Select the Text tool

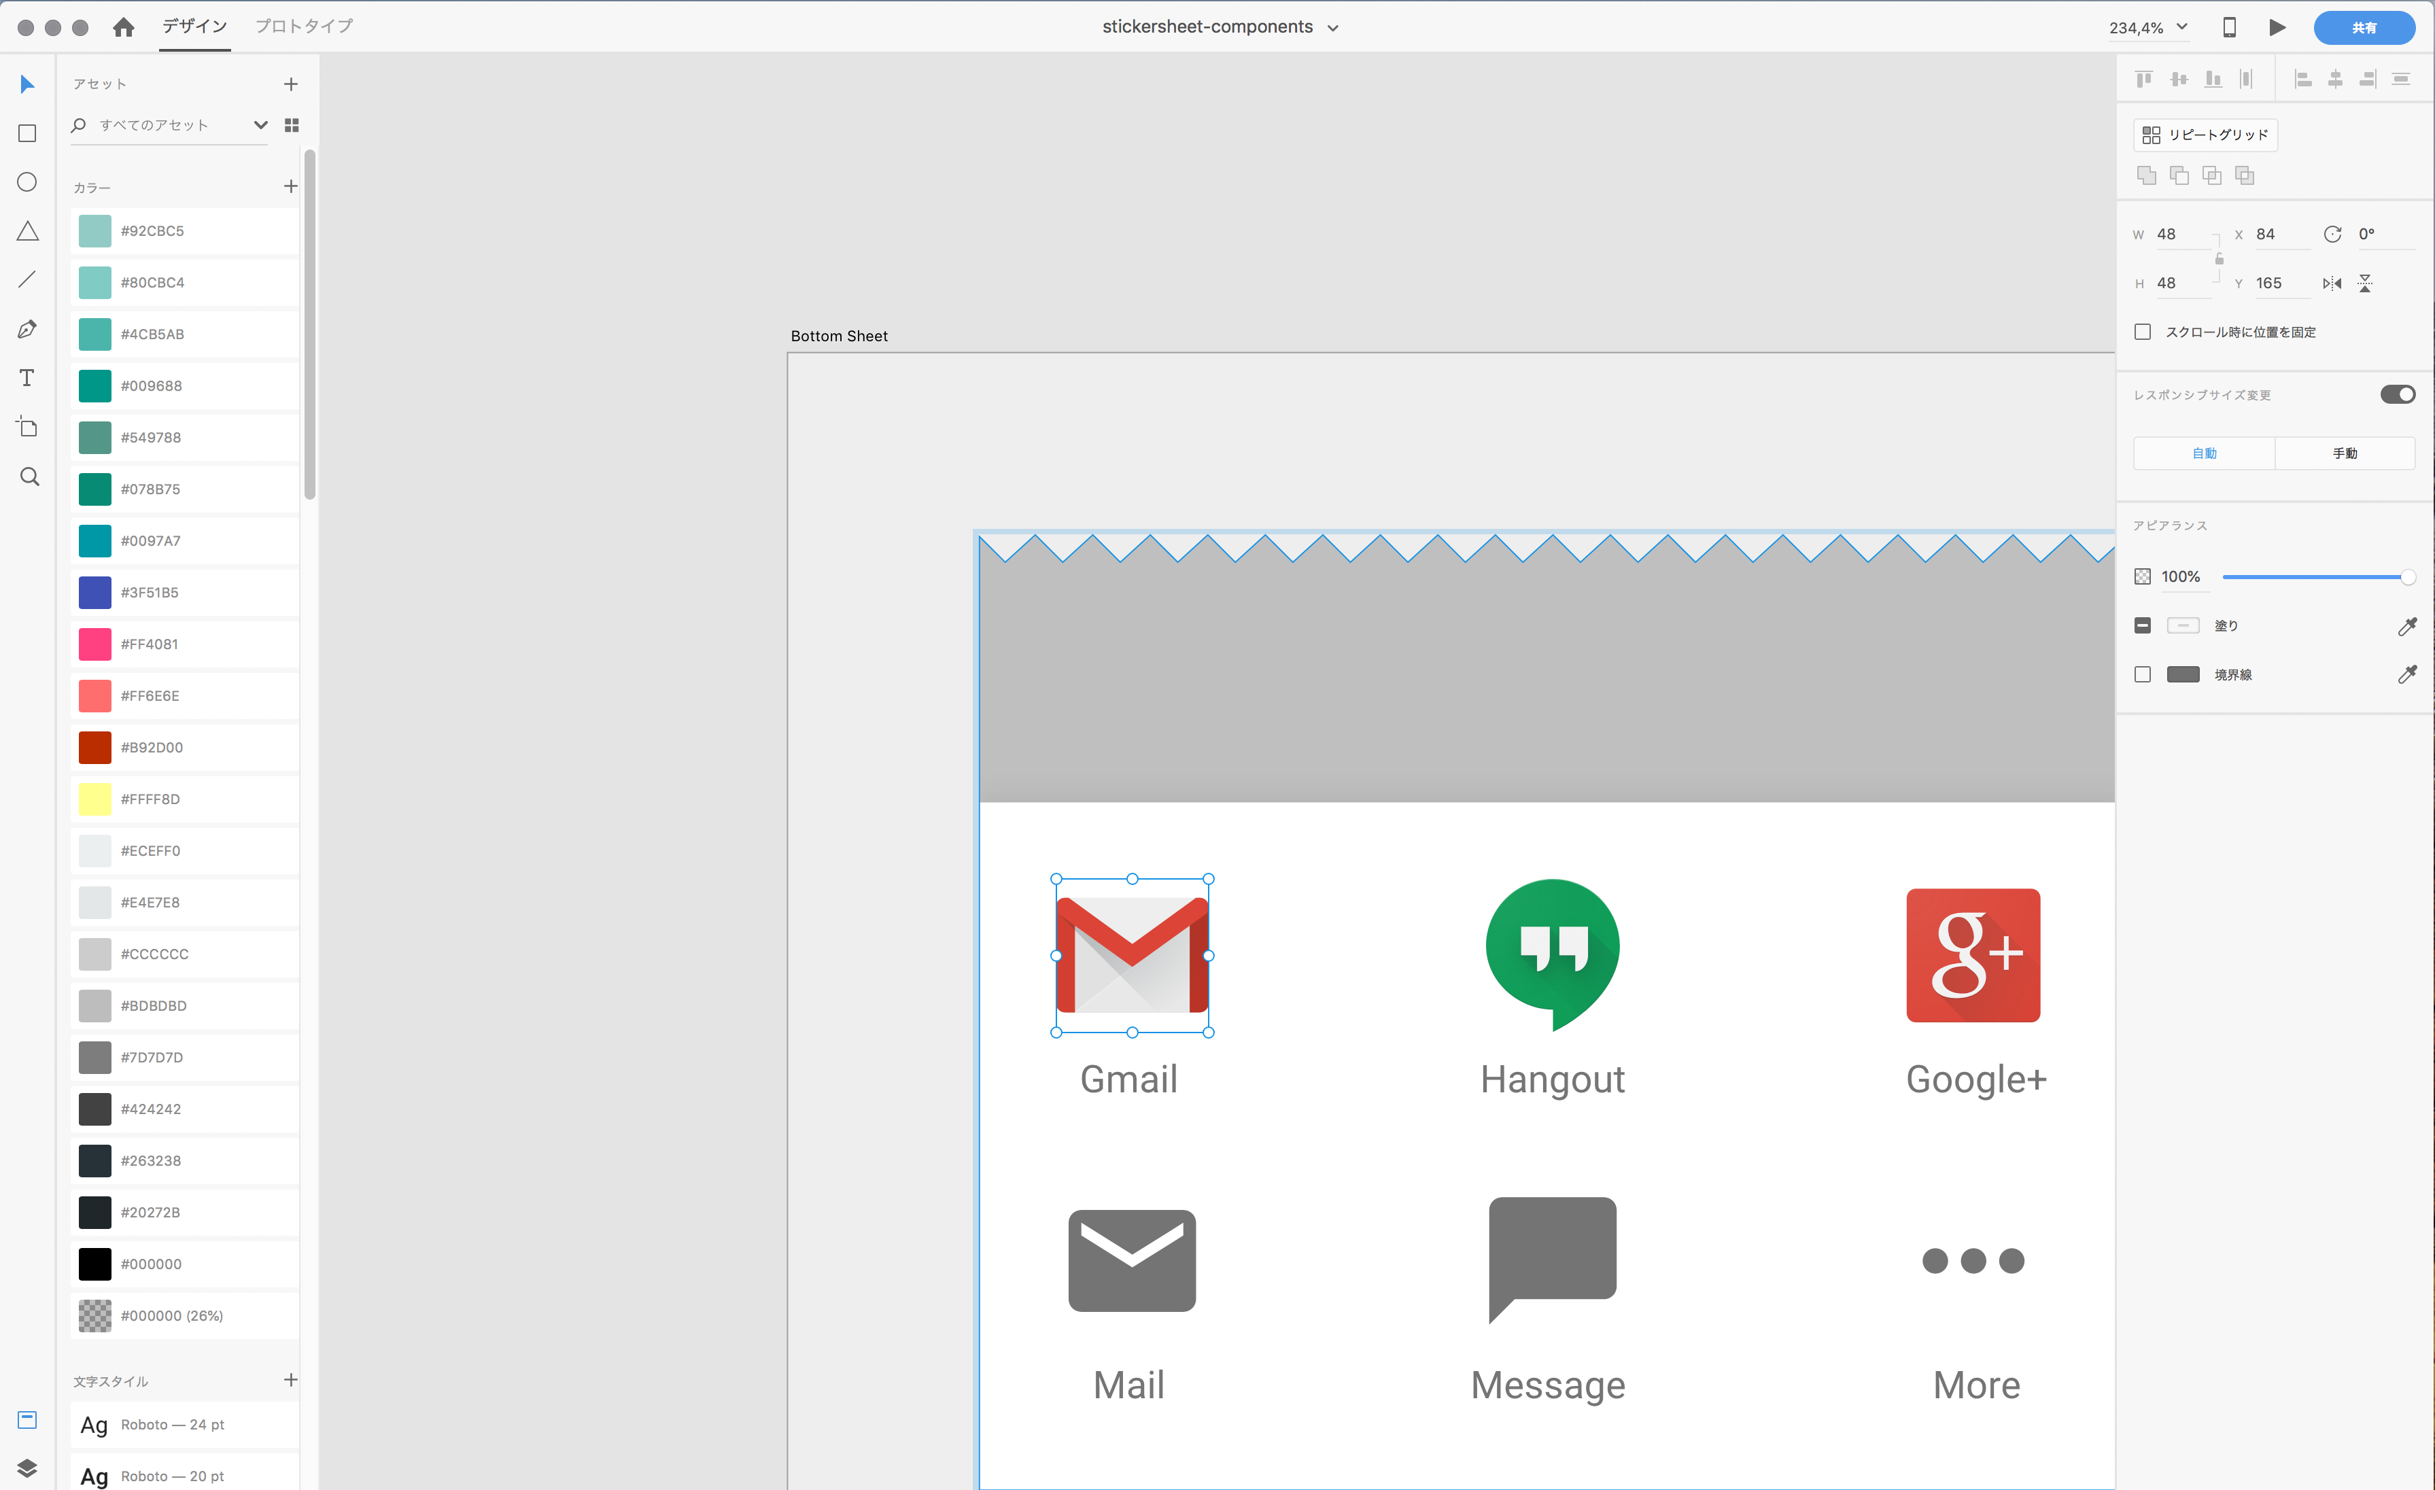[27, 377]
